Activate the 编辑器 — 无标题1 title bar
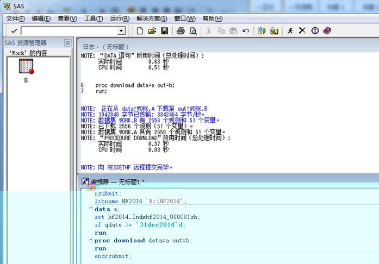 [117, 182]
